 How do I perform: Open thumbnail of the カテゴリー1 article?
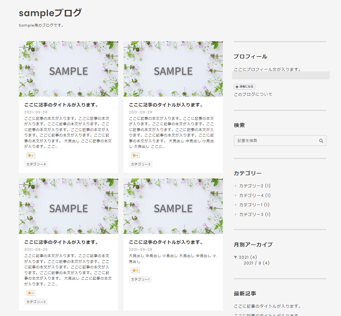(173, 206)
